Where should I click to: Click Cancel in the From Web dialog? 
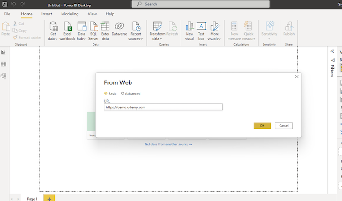(284, 126)
